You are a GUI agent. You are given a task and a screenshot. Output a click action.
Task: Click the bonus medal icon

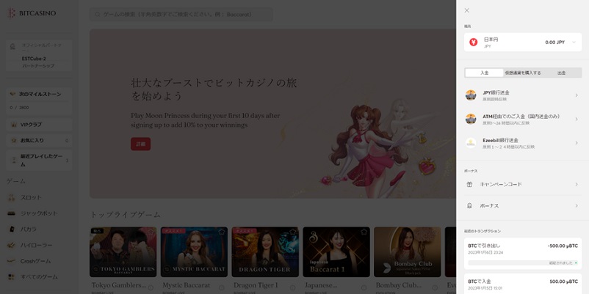(x=469, y=206)
